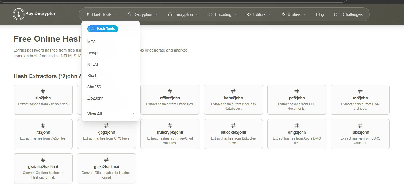
Task: Click the hash icon above bitlocker2john
Action: (233, 126)
